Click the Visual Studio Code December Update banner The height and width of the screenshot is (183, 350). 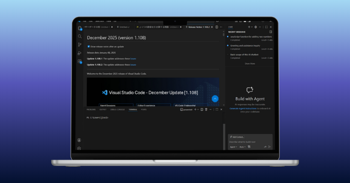153,92
